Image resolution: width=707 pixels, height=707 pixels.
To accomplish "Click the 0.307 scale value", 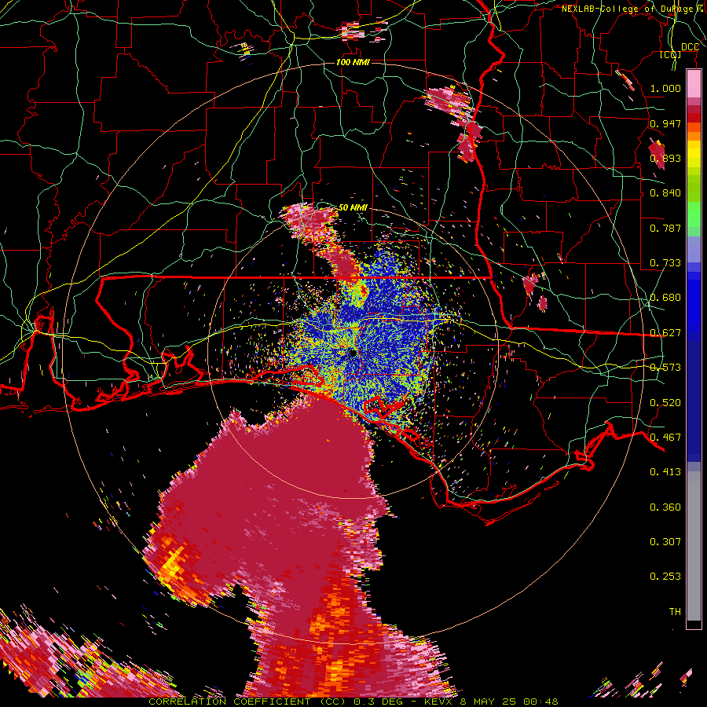I will coord(665,541).
